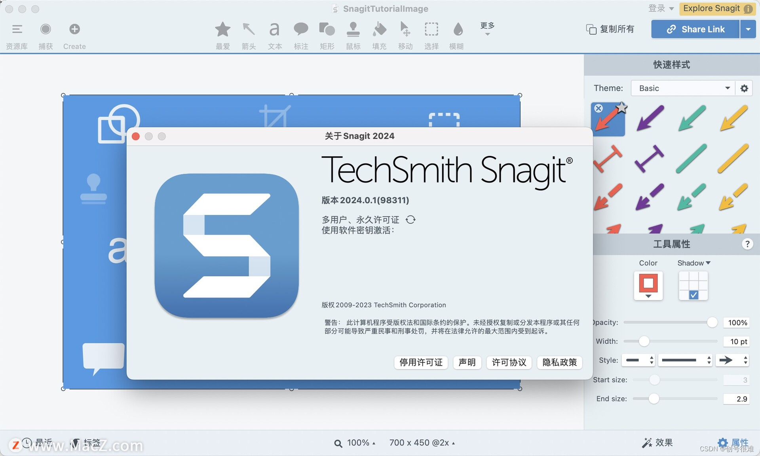Click the Notices (声明) button

467,362
